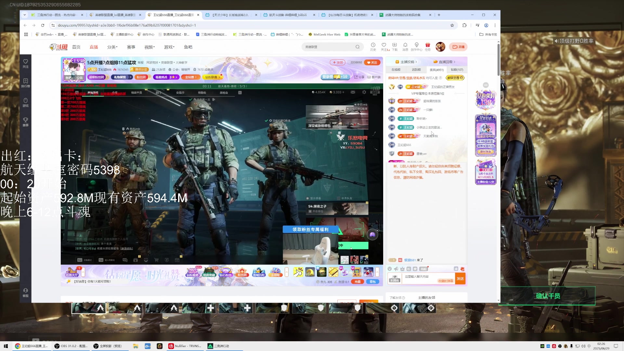Open the 分类 dropdown in Douyu nav
Screen dimensions: 624x351
[112, 47]
